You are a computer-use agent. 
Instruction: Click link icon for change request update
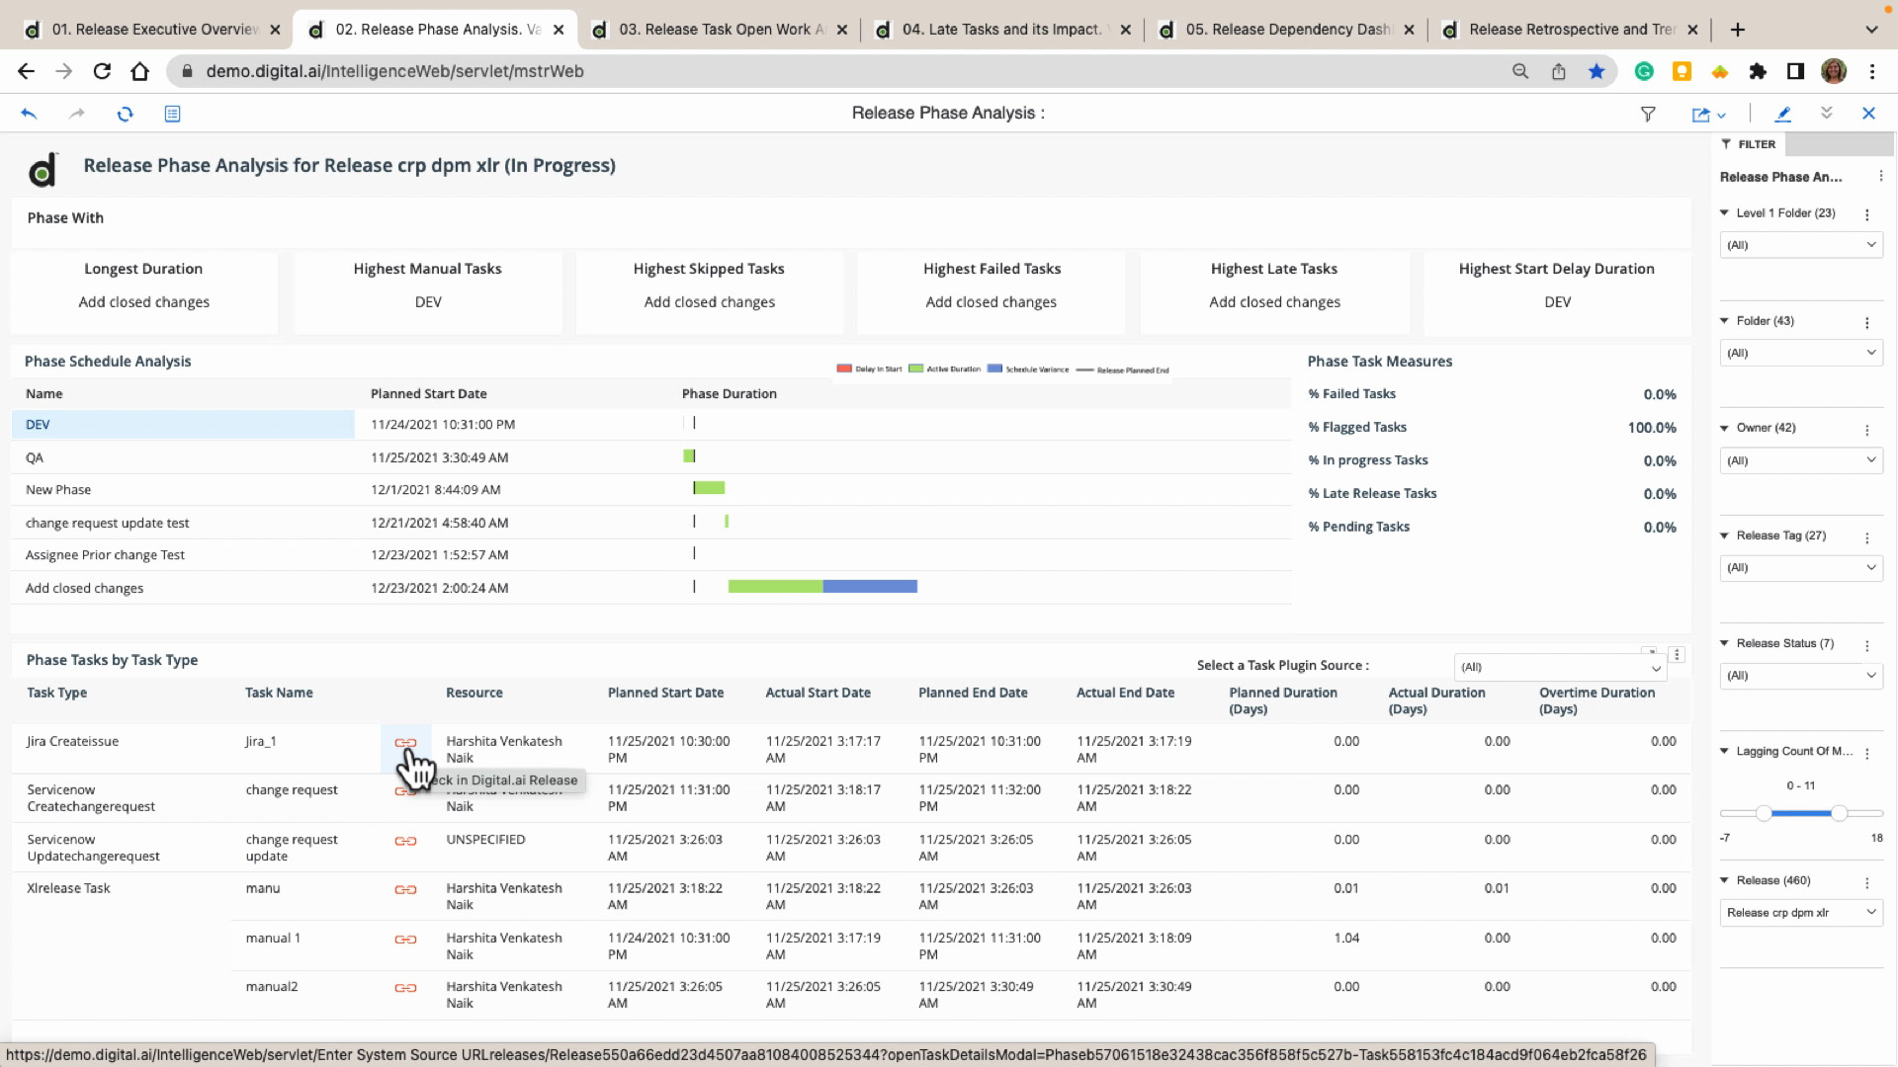[405, 841]
